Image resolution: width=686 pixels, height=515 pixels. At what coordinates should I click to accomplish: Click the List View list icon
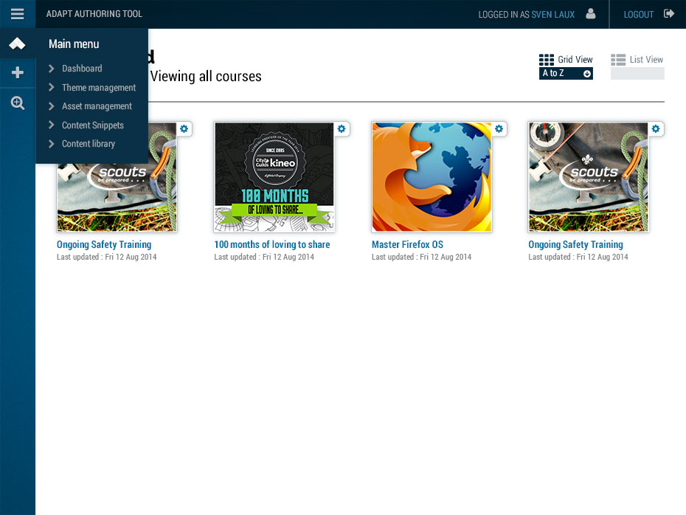[618, 60]
